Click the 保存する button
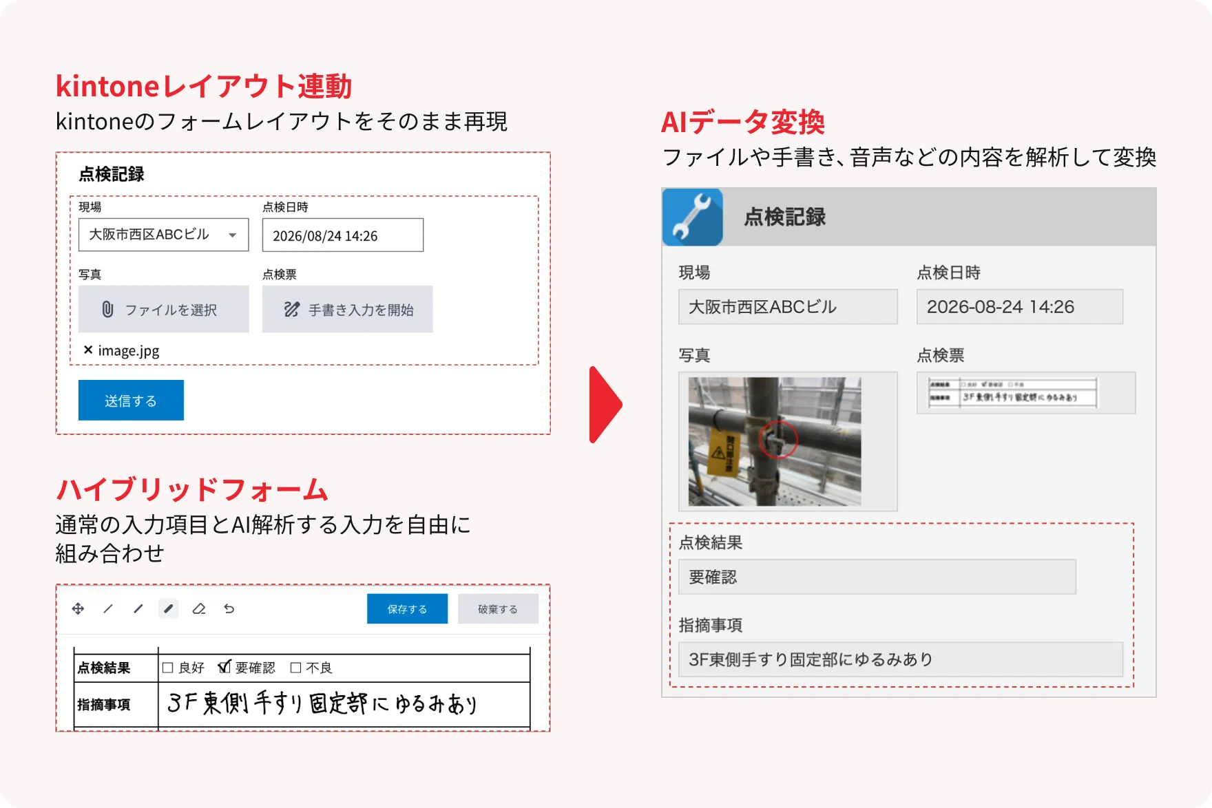 click(x=407, y=609)
